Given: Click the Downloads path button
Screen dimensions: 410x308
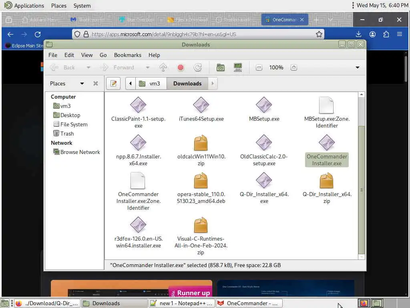Looking at the screenshot, I should [187, 83].
